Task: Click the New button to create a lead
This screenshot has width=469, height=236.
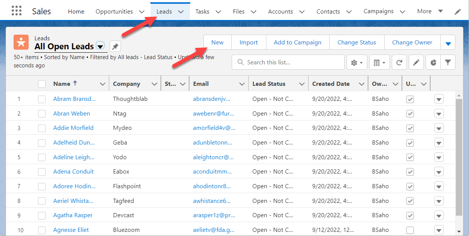Action: point(217,42)
